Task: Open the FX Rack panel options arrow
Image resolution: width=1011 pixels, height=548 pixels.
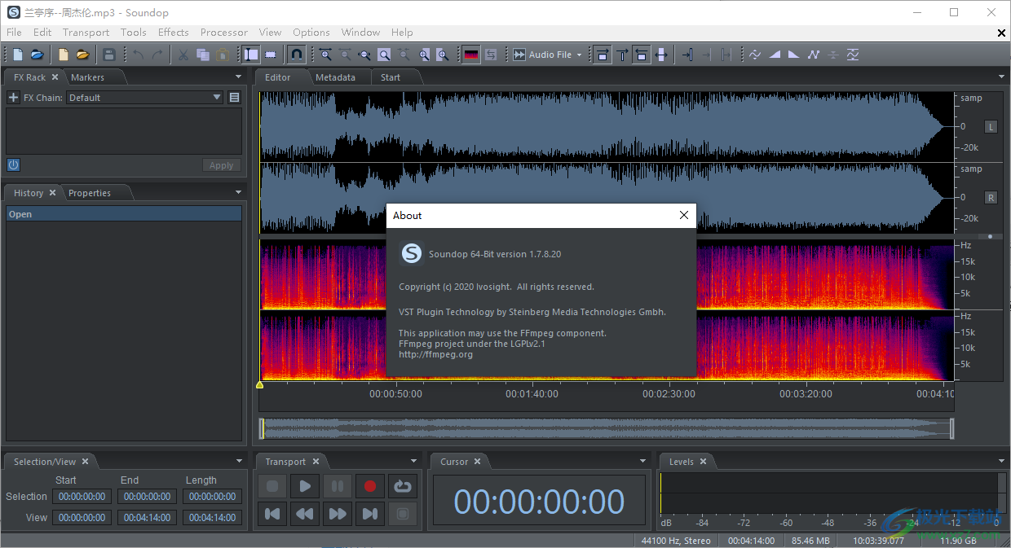Action: [x=239, y=77]
